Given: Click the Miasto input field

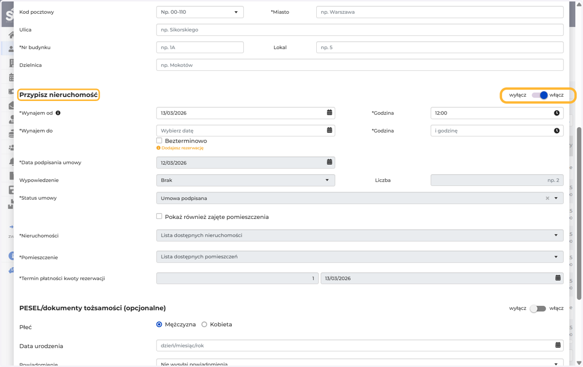Looking at the screenshot, I should pos(440,12).
